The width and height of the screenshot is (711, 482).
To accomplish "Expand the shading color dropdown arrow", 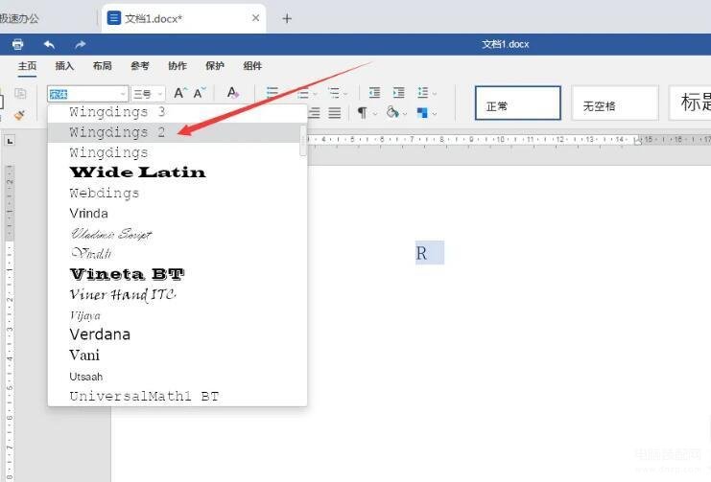I will pyautogui.click(x=405, y=114).
